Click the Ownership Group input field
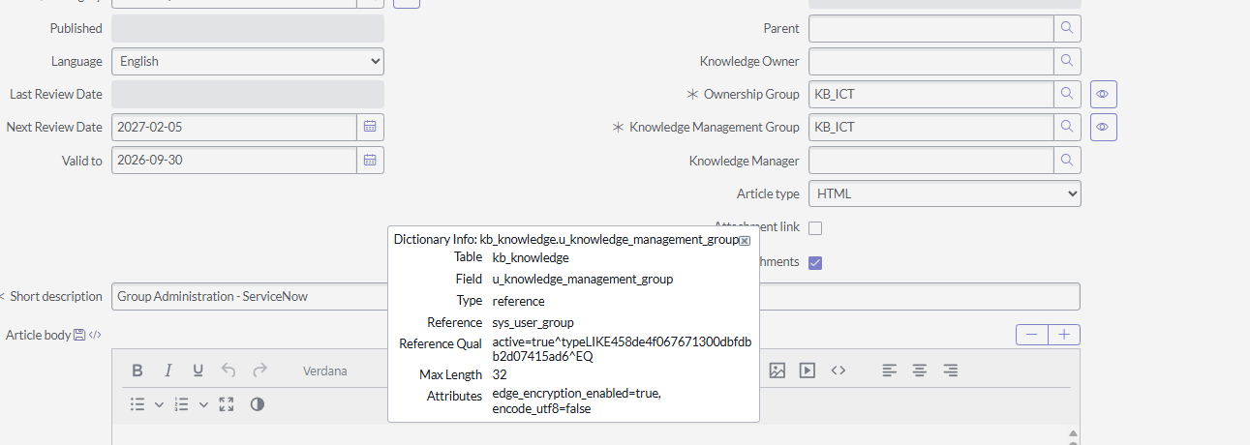 931,94
